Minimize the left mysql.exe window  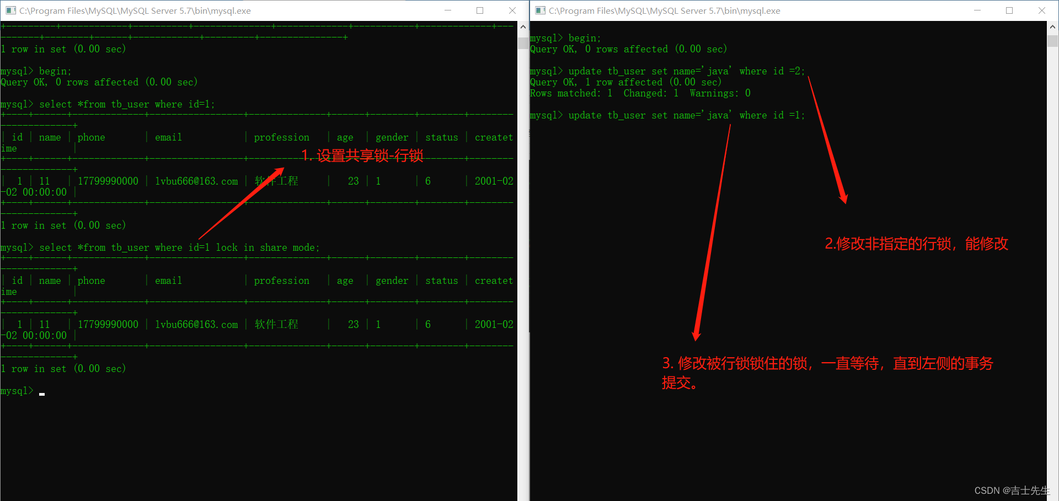[448, 10]
